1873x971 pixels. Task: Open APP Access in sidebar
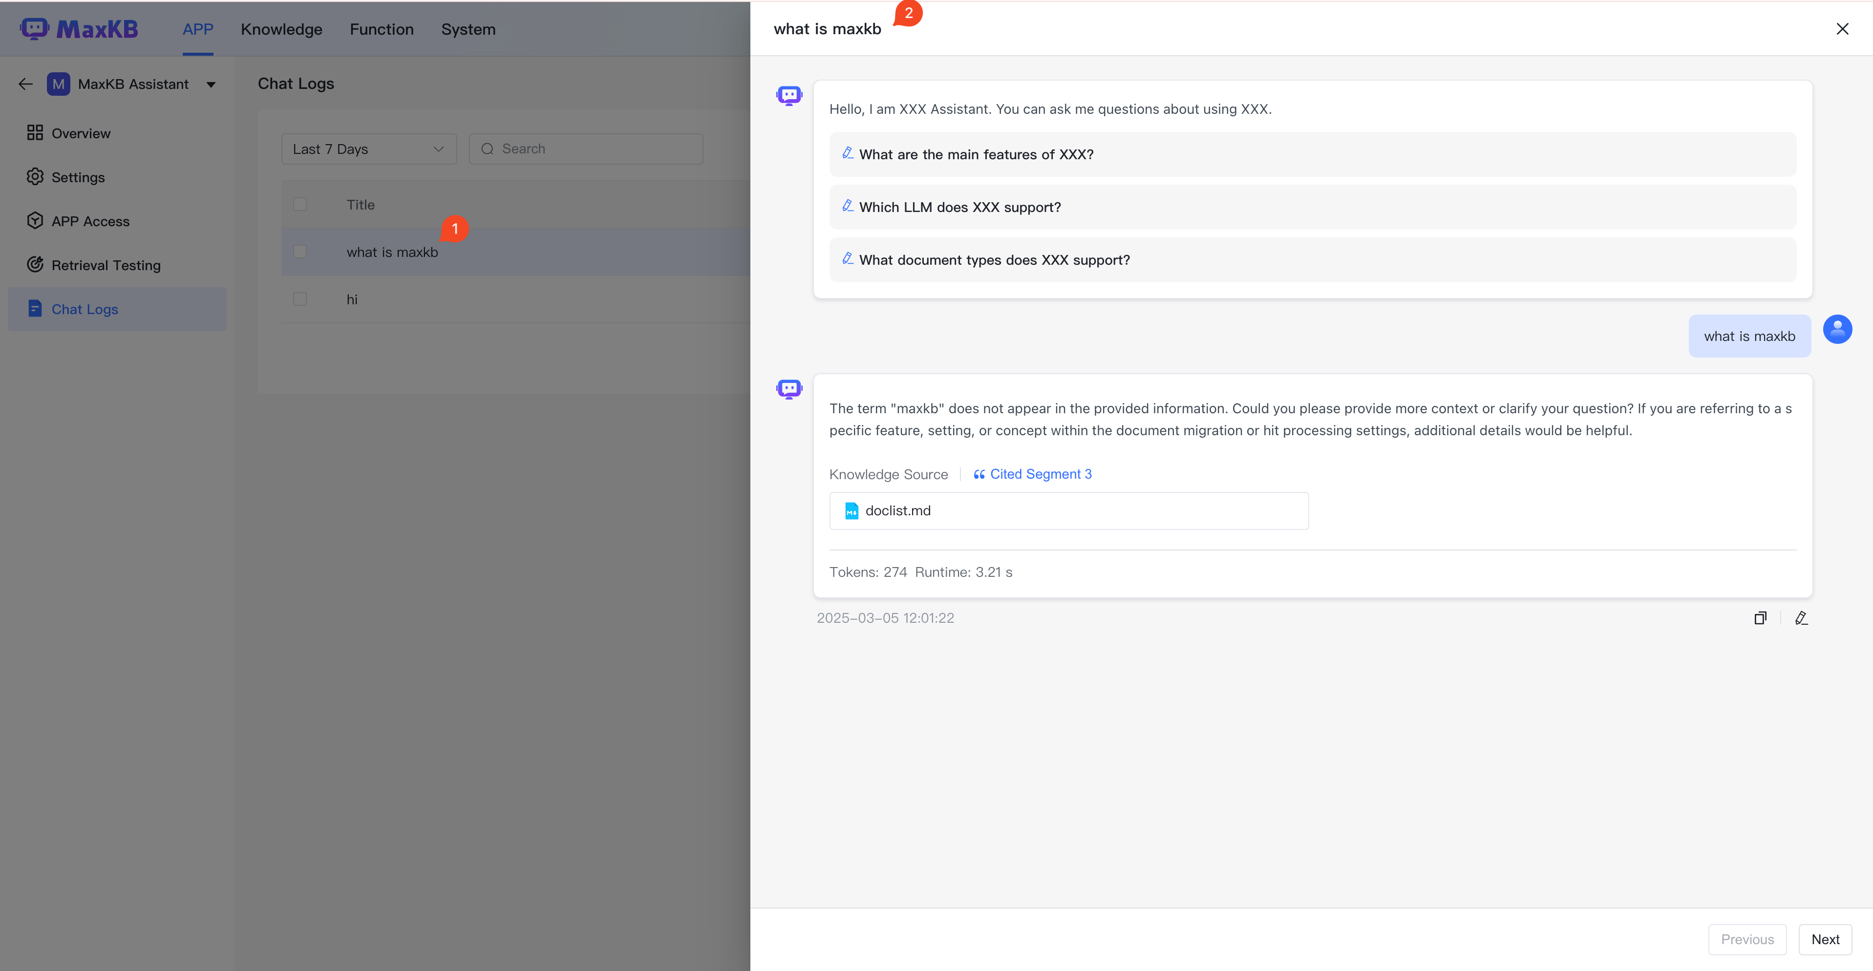pyautogui.click(x=117, y=221)
